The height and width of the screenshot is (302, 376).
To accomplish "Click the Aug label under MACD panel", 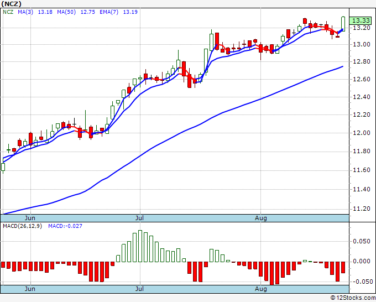I will 260,289.
